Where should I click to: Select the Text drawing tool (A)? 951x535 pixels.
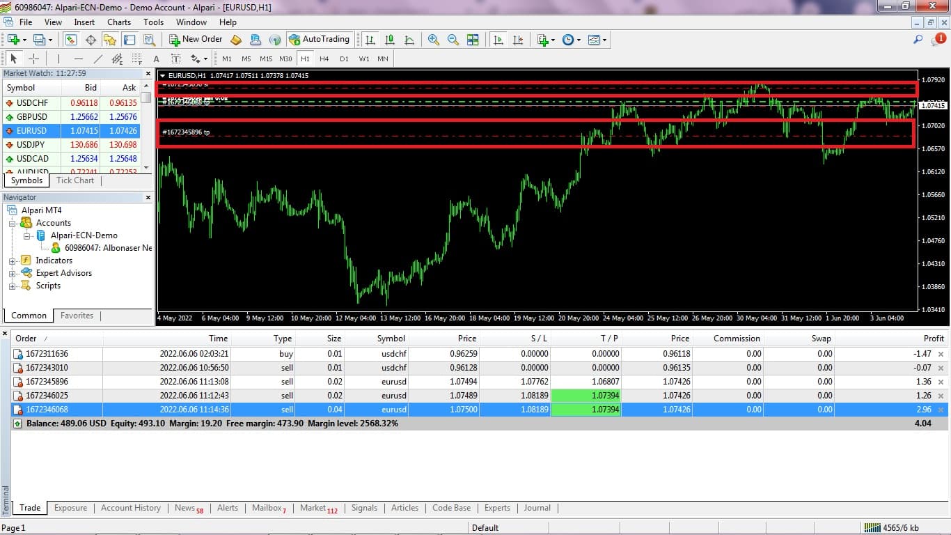pyautogui.click(x=156, y=59)
